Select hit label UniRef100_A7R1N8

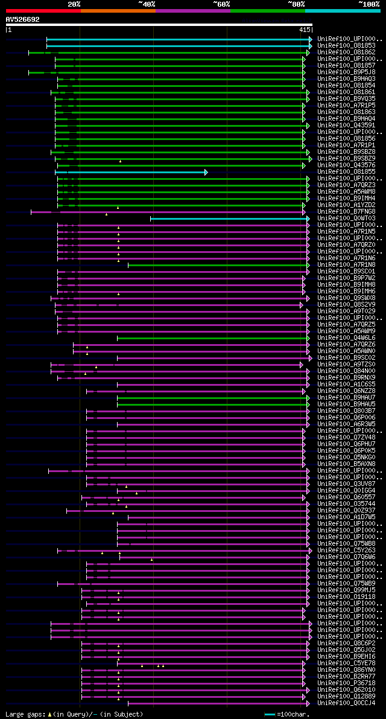[346, 265]
